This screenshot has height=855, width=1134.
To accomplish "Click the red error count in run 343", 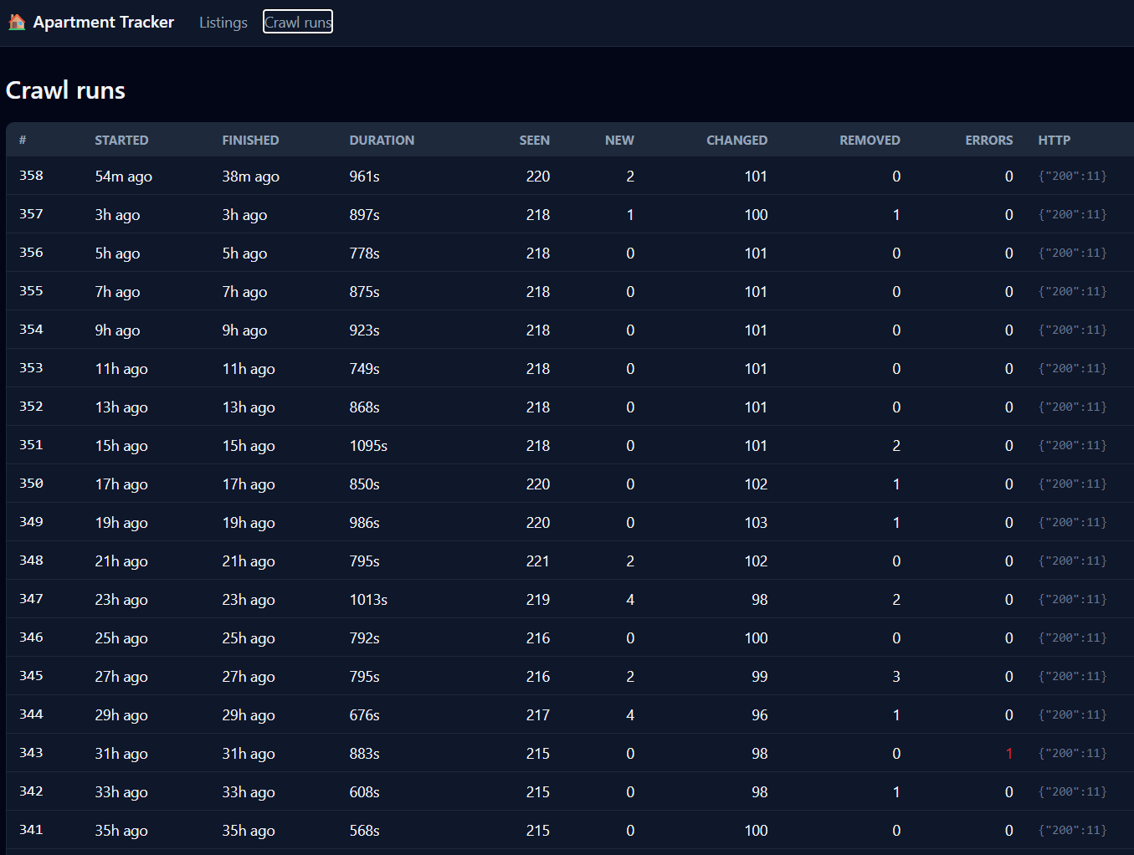I will click(1008, 754).
